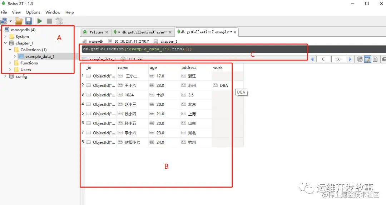386x205 pixels.
Task: Click the address column header
Action: point(196,67)
